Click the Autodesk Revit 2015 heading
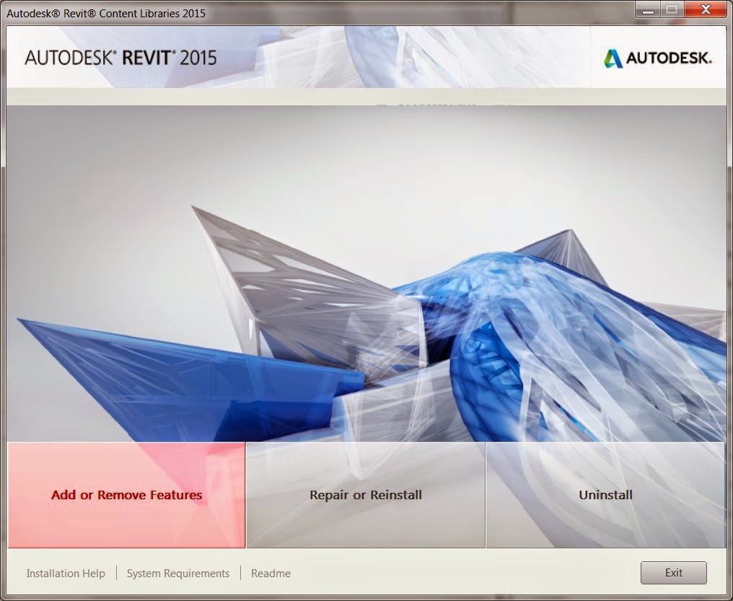Image resolution: width=733 pixels, height=601 pixels. (120, 58)
